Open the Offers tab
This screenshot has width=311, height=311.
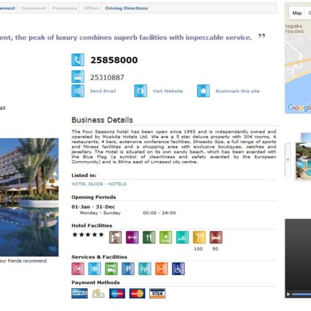91,8
